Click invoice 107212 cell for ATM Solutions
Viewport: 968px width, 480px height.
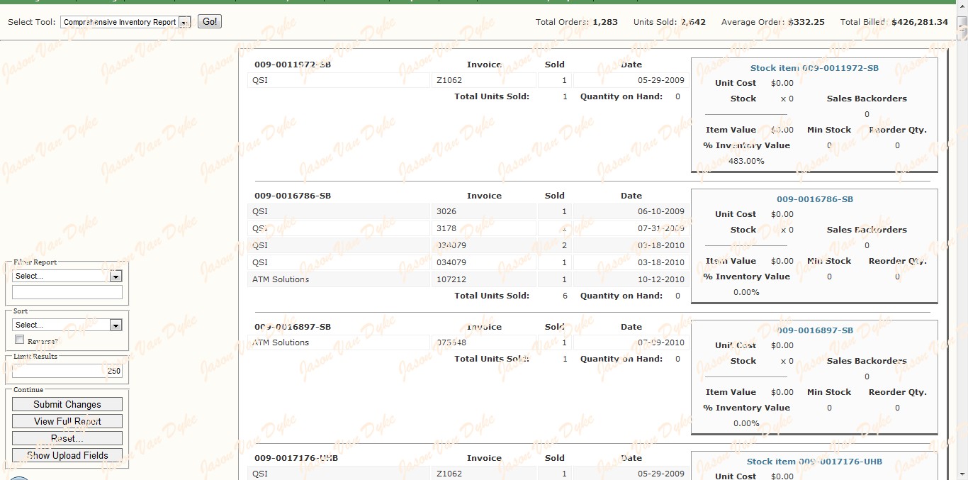coord(483,279)
